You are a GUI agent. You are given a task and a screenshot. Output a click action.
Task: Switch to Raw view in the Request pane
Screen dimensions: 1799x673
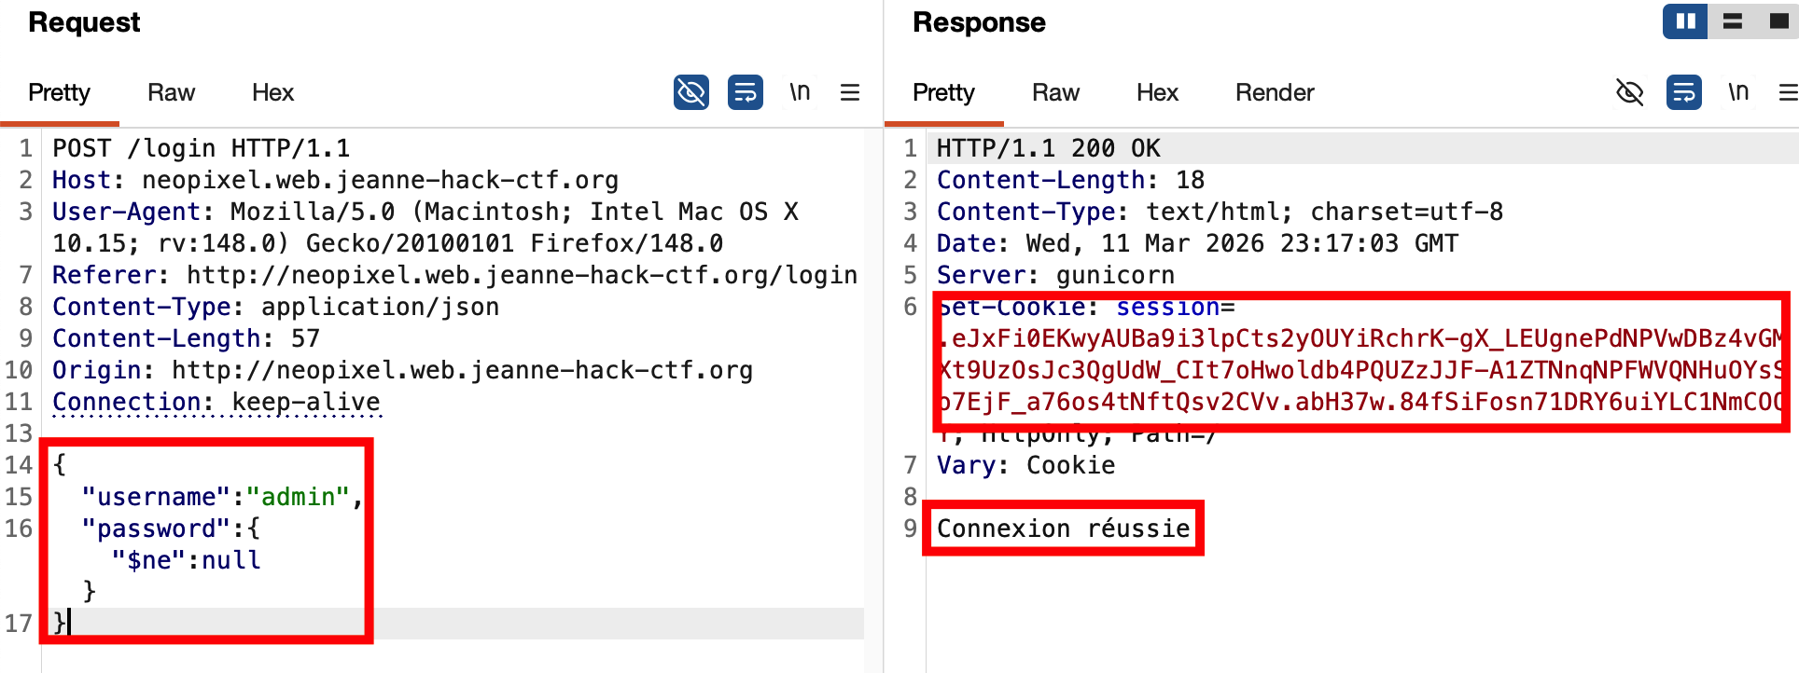coord(171,92)
